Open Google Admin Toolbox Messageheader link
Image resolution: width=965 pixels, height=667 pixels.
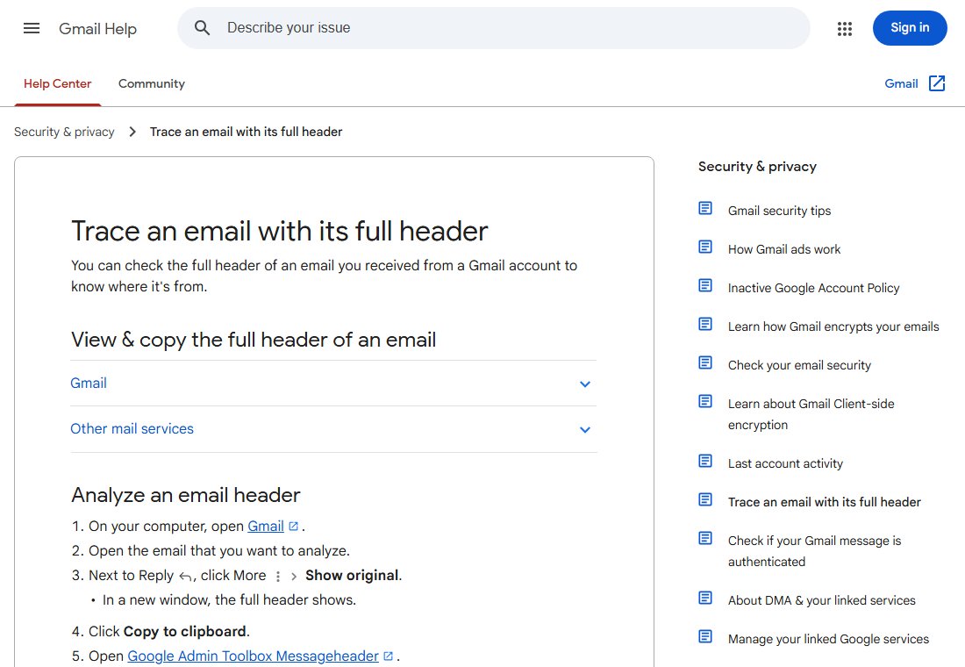[253, 656]
